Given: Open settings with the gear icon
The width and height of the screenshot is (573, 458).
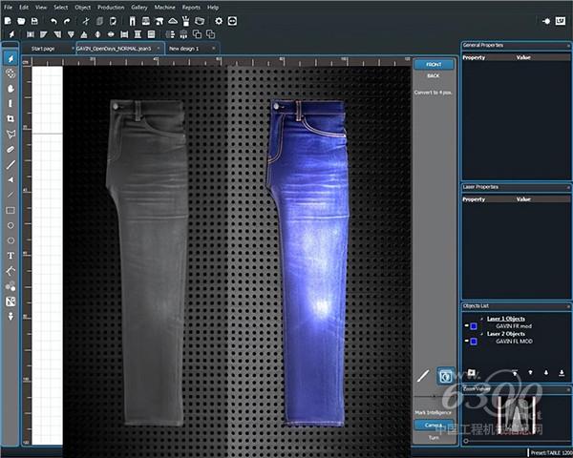Looking at the screenshot, I should (219, 20).
